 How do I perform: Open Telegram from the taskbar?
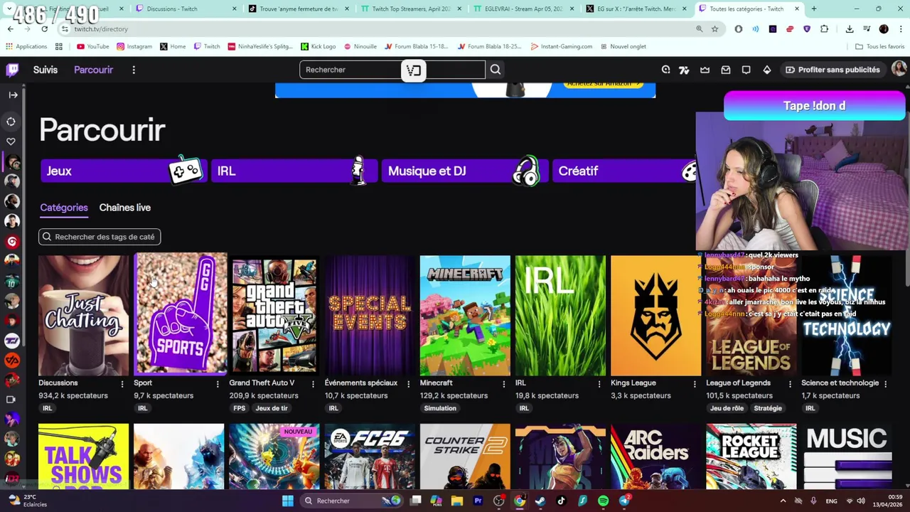624,501
